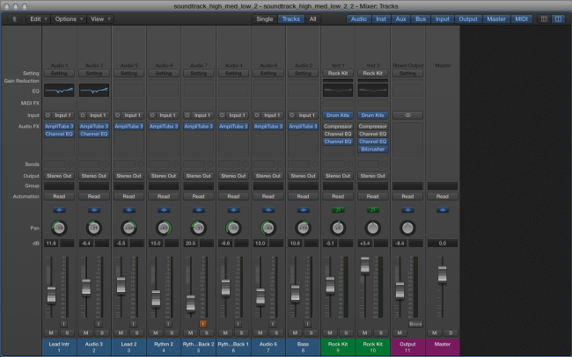Click the stereo format icon on Stereo Output
The image size is (572, 357).
pos(407,115)
